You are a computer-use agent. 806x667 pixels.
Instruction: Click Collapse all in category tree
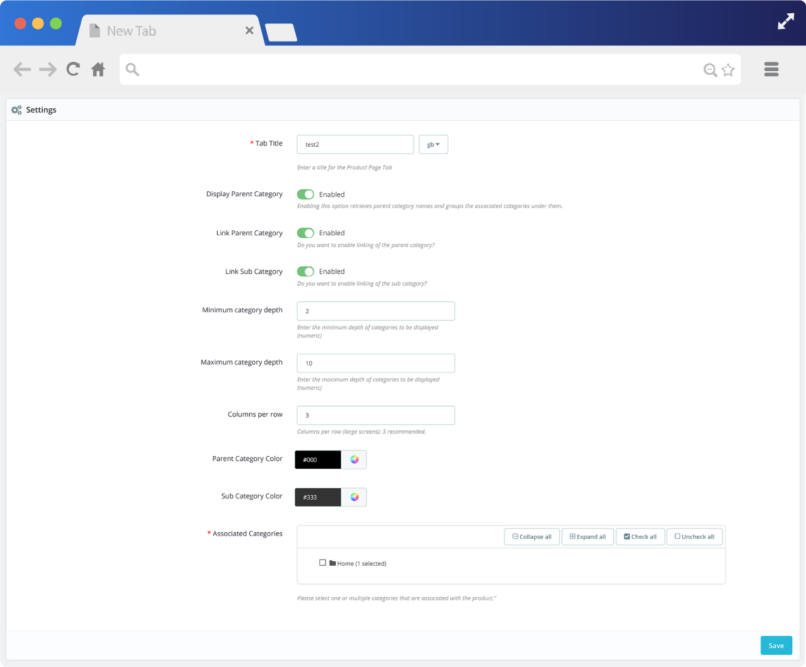tap(532, 537)
